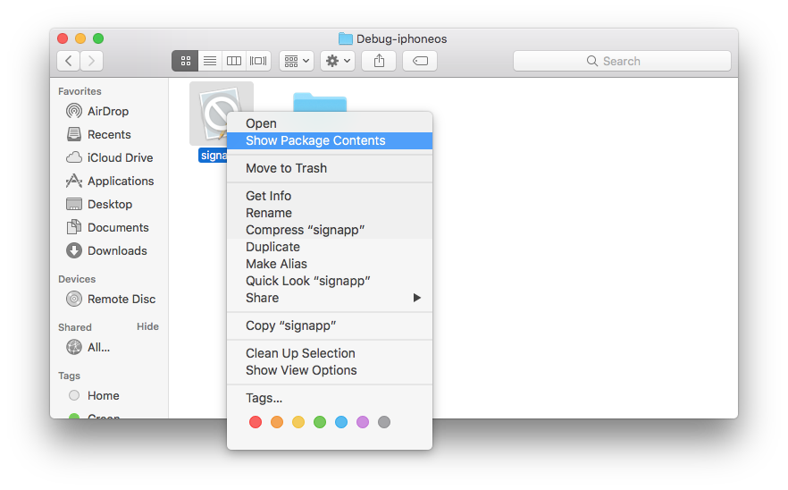Image resolution: width=788 pixels, height=490 pixels.
Task: Choose Show Package Contents
Action: (x=315, y=140)
